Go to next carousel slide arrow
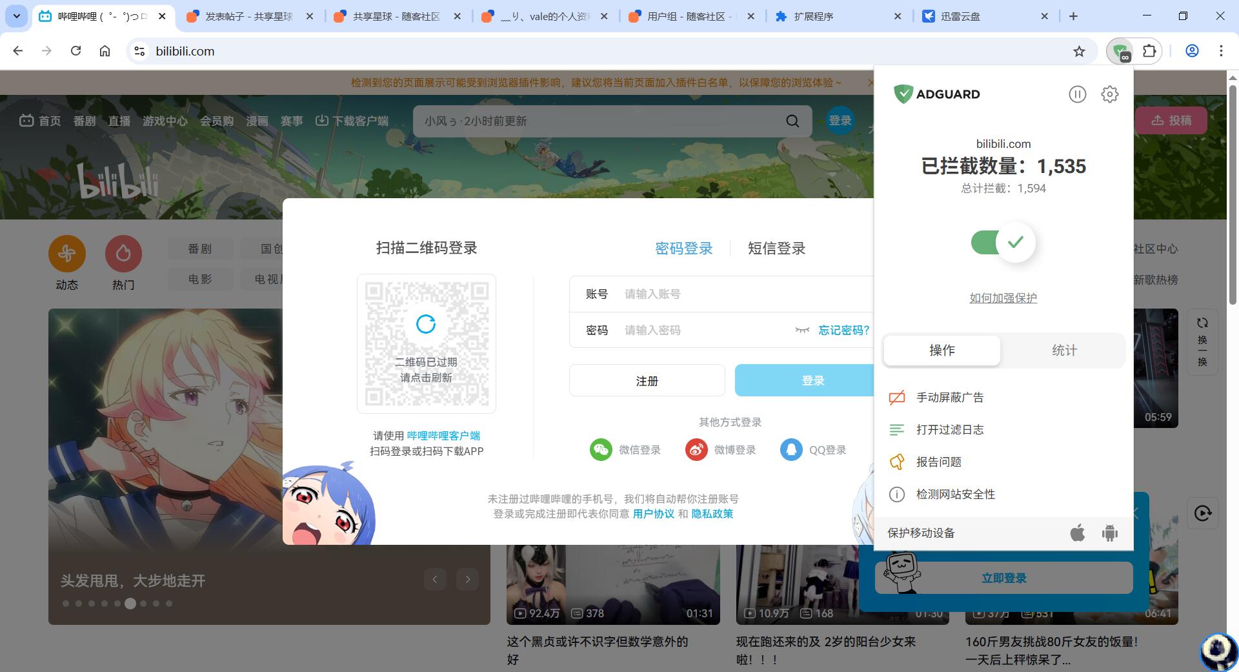The image size is (1239, 672). (468, 580)
